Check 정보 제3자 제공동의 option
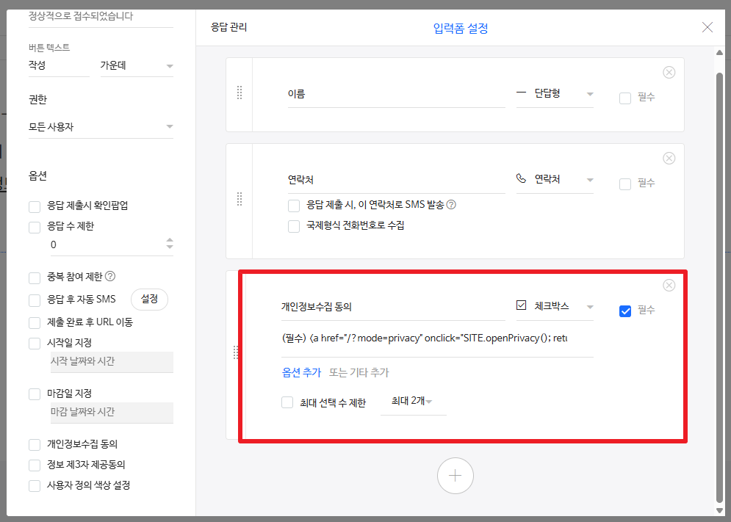 pos(35,465)
